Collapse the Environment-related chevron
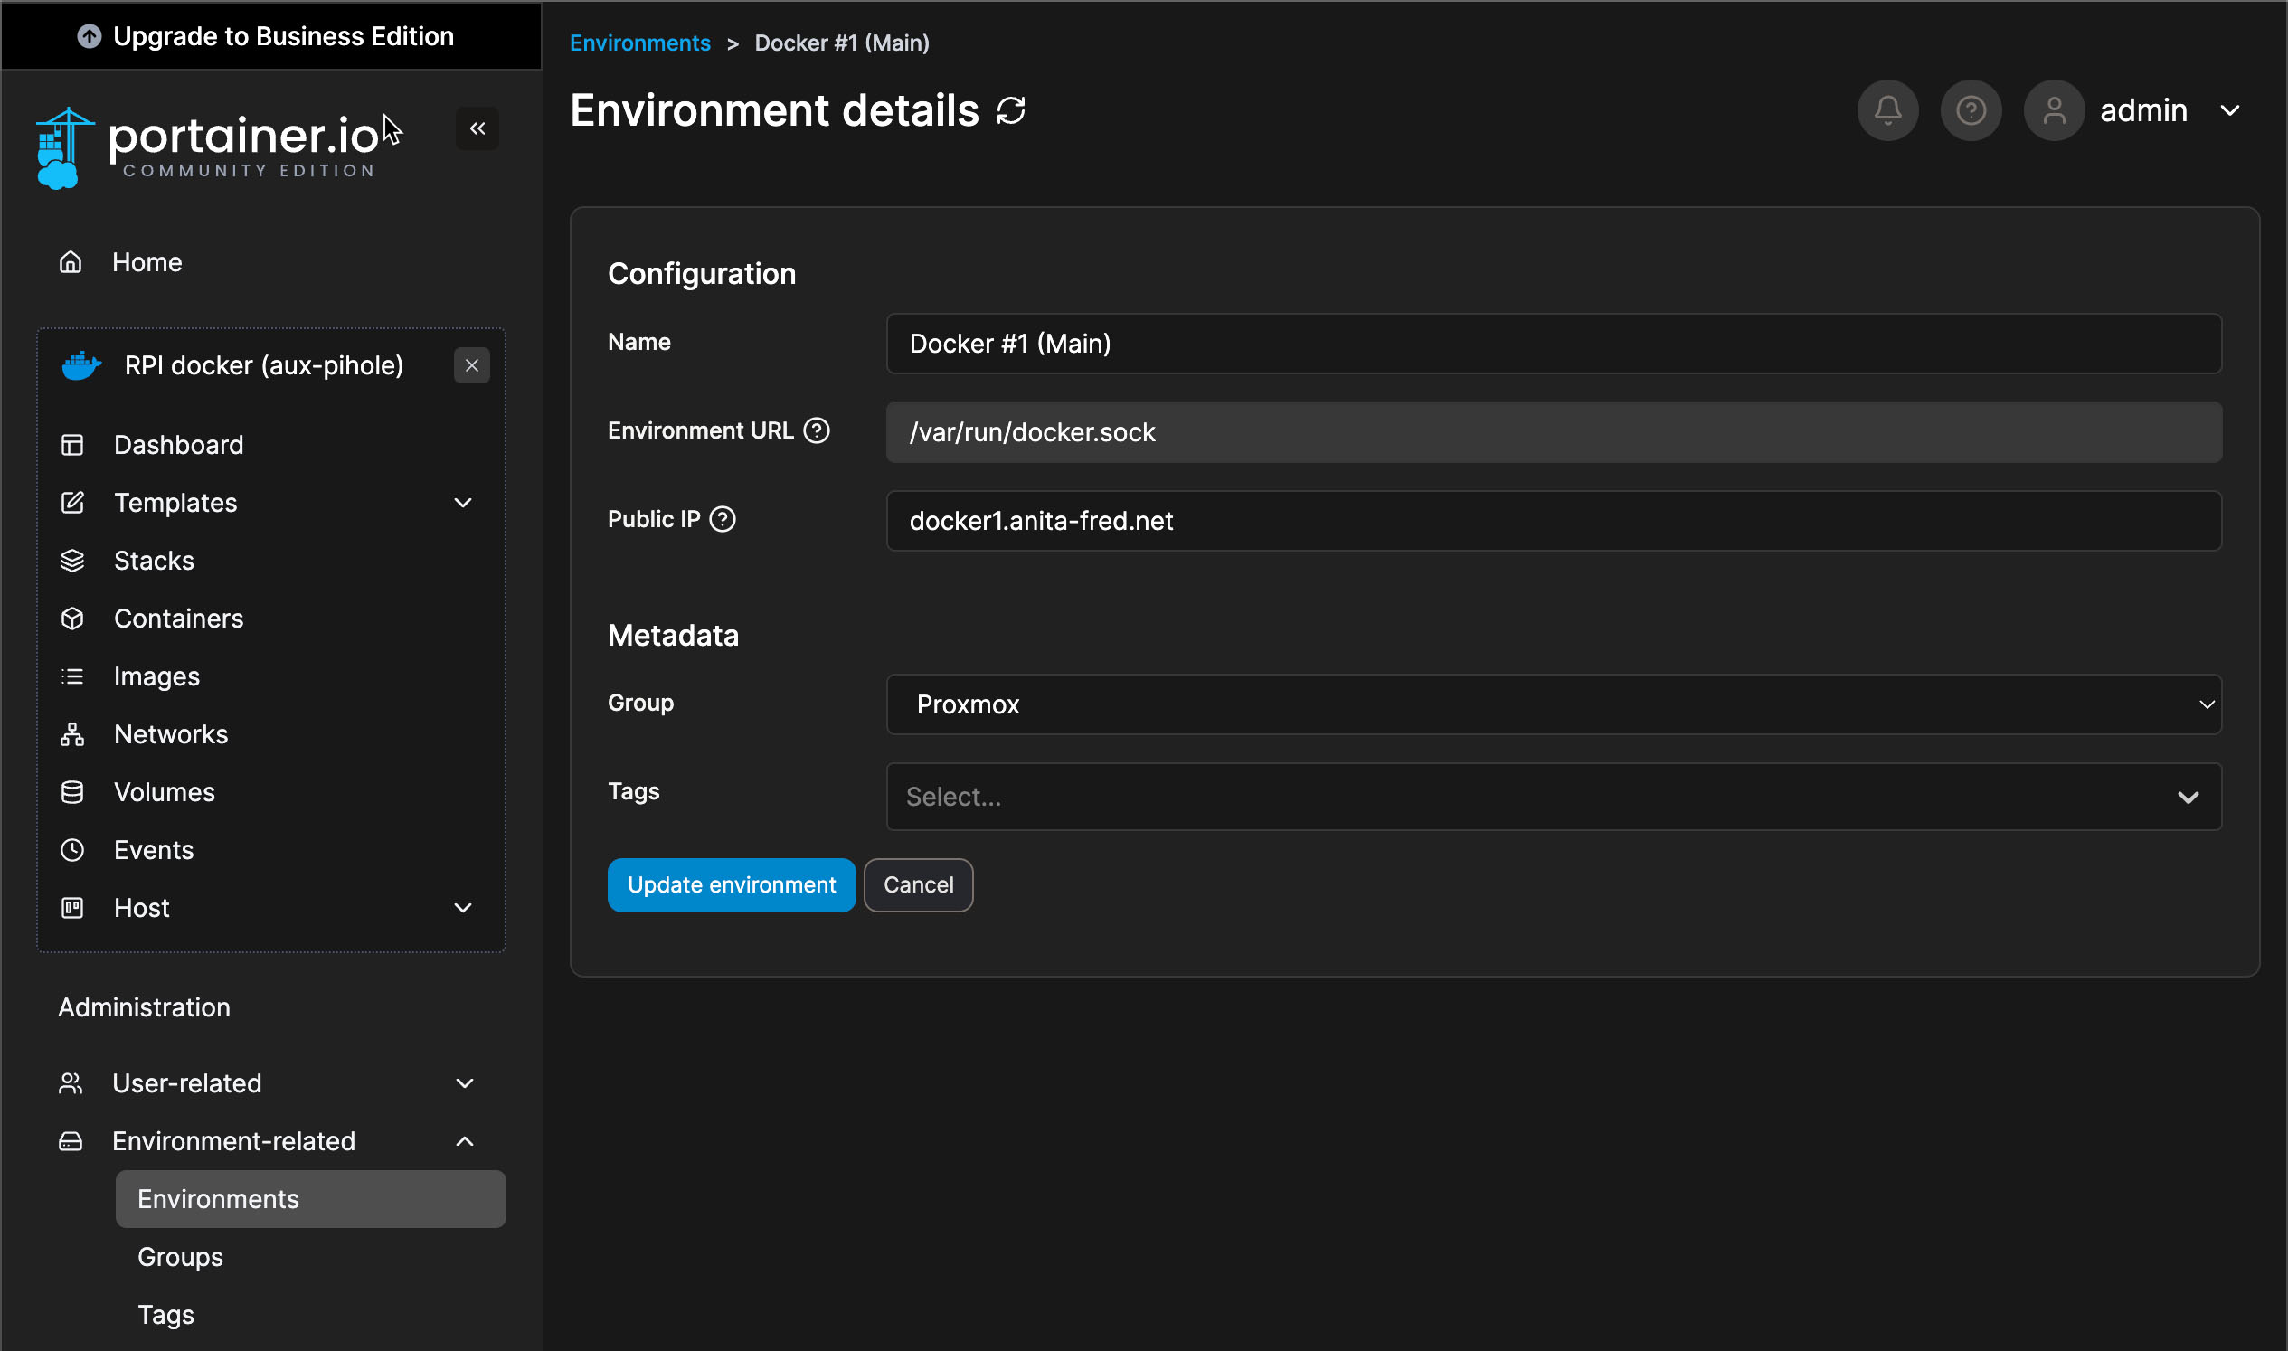The image size is (2288, 1351). click(x=464, y=1141)
